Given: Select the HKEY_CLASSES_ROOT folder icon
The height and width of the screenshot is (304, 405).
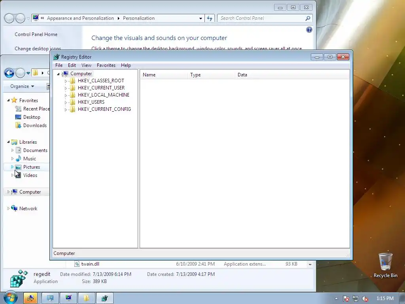Looking at the screenshot, I should pos(73,81).
